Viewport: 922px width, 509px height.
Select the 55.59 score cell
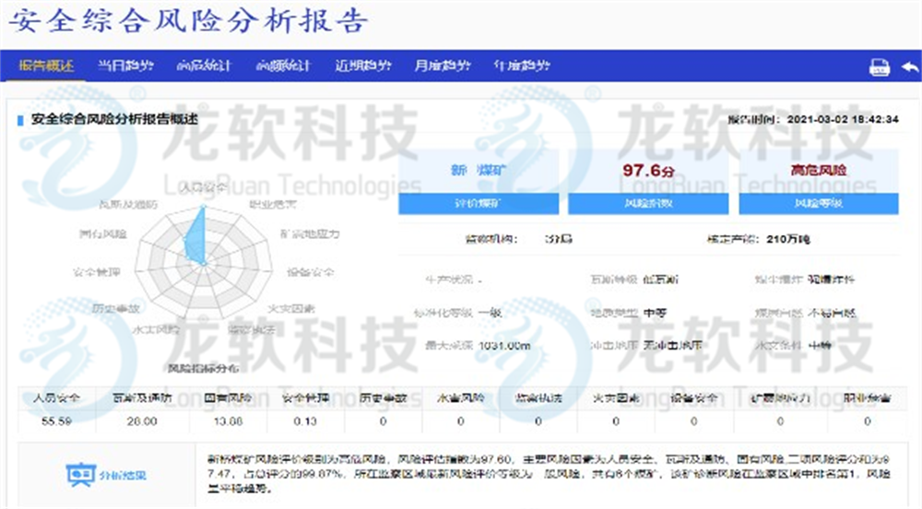coord(56,421)
